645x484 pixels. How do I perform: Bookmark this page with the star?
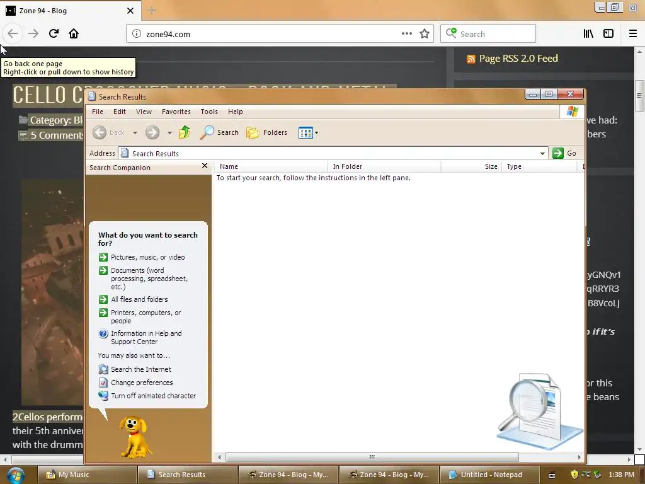click(425, 34)
